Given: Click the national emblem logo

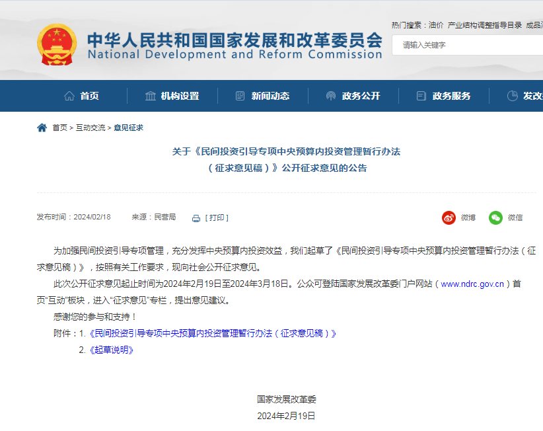Looking at the screenshot, I should (x=58, y=42).
